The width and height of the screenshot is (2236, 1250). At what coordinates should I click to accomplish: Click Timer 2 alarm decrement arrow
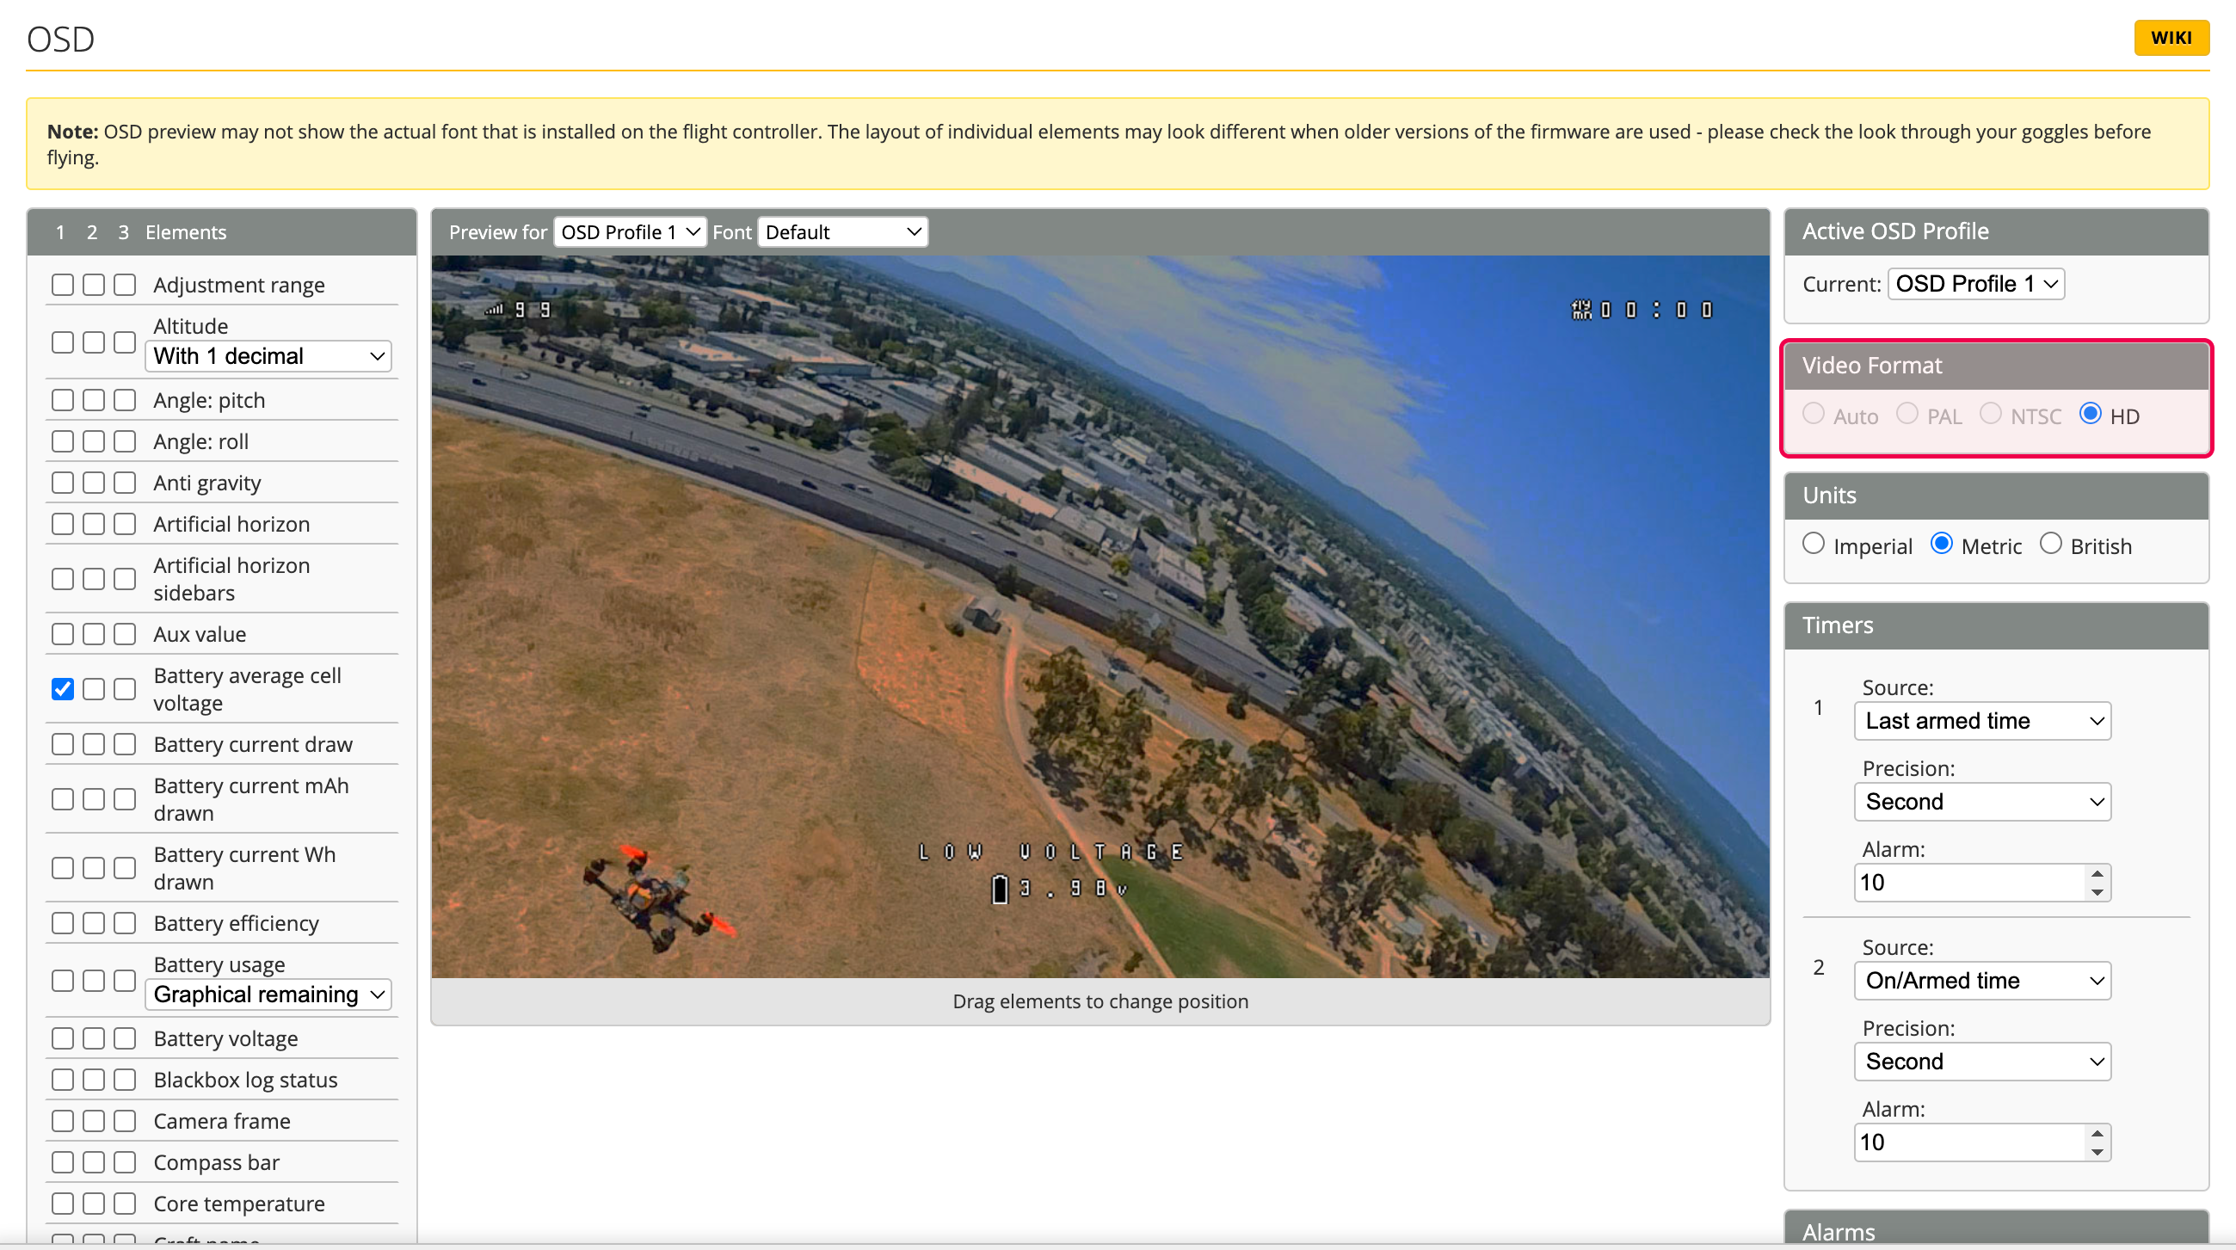[x=2097, y=1151]
